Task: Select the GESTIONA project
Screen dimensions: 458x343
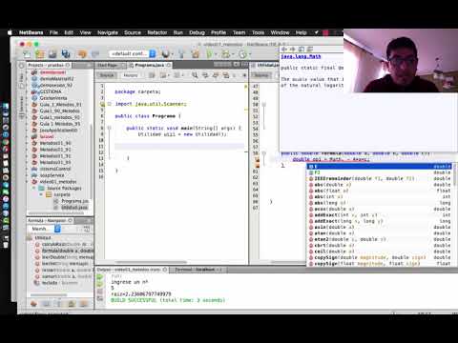Action: [x=51, y=91]
